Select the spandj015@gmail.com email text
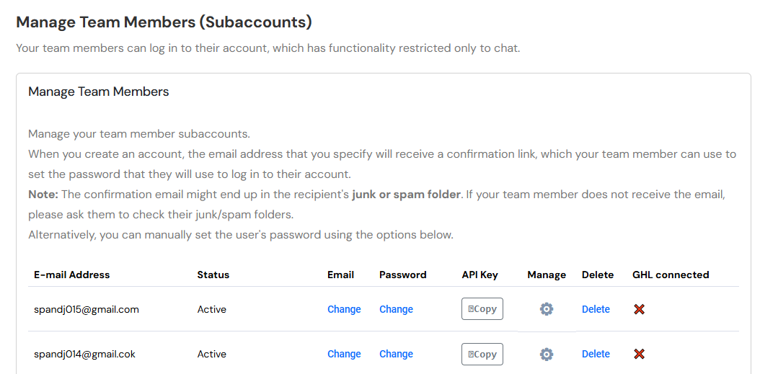 (x=87, y=309)
